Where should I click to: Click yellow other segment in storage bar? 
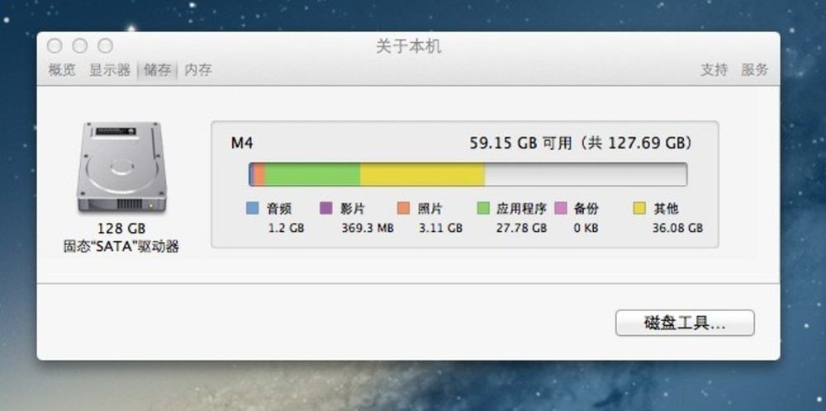pyautogui.click(x=422, y=174)
